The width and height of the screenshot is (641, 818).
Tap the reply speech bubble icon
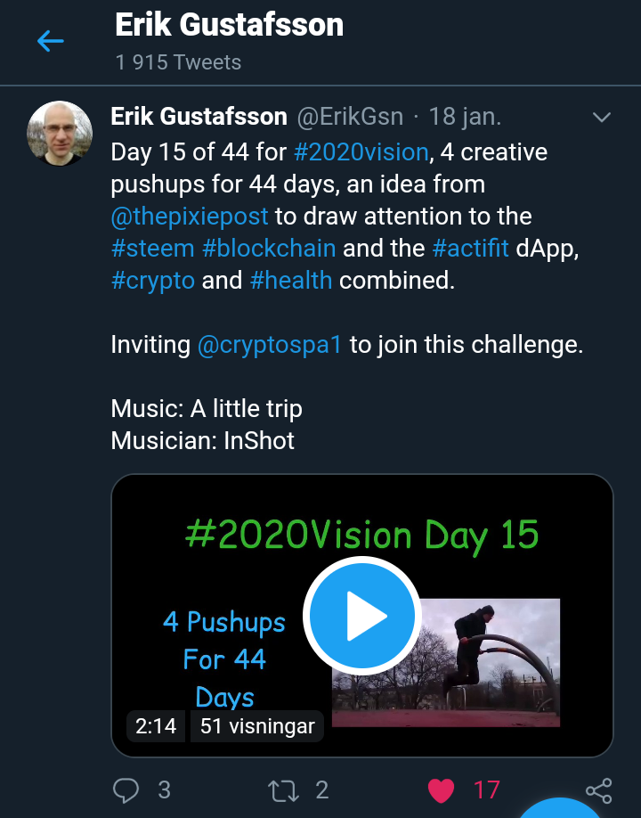[x=126, y=789]
